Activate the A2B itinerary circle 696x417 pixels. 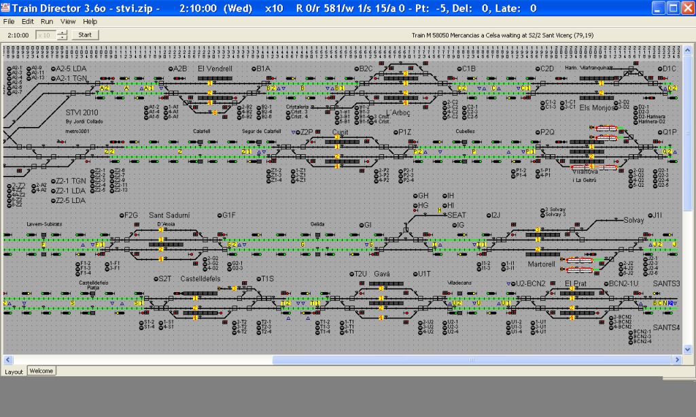coord(169,69)
